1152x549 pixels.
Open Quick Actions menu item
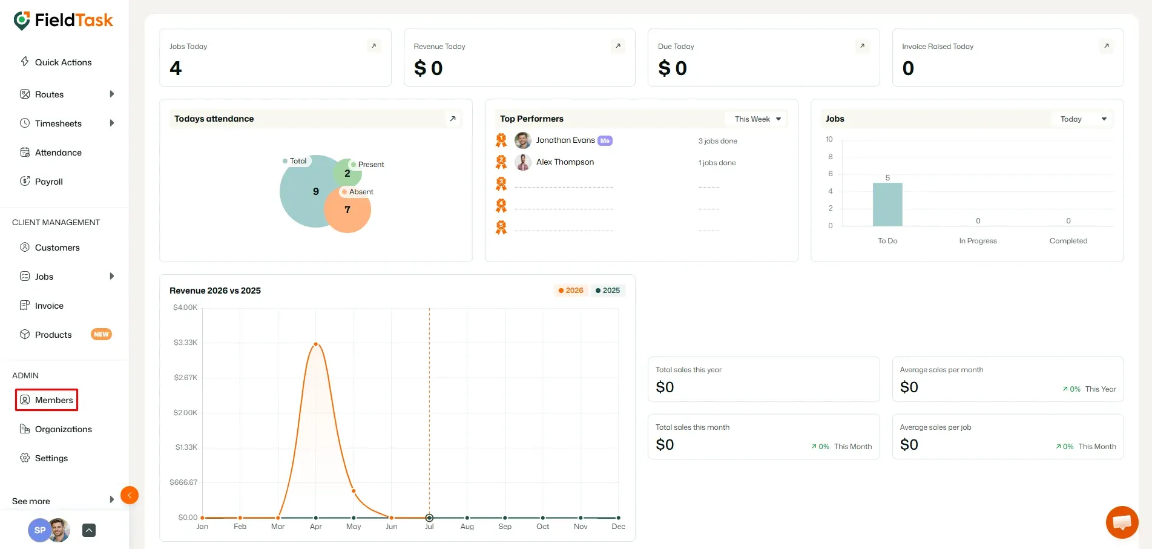(x=63, y=62)
